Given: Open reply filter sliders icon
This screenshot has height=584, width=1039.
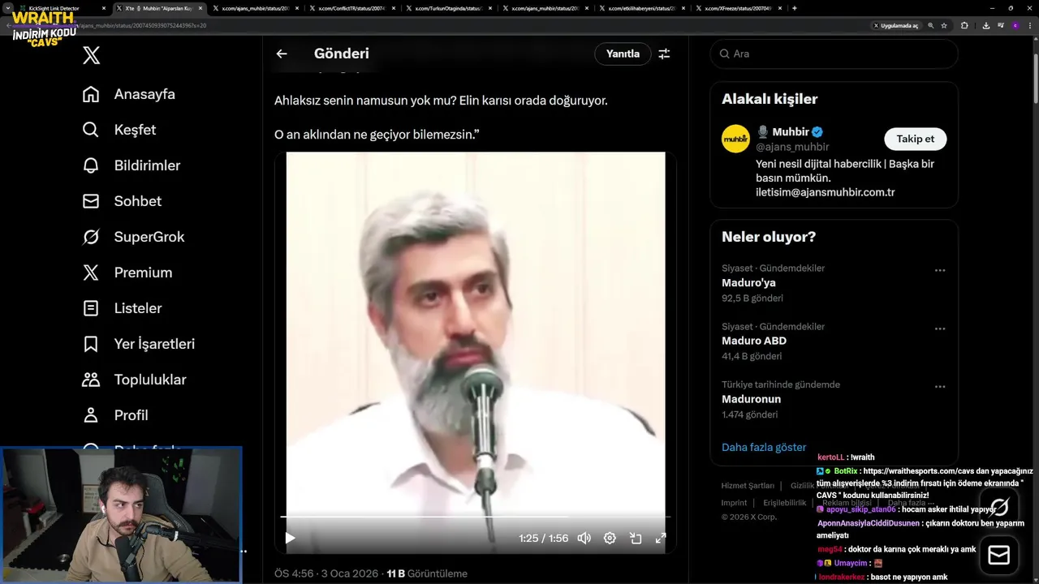Looking at the screenshot, I should point(664,54).
